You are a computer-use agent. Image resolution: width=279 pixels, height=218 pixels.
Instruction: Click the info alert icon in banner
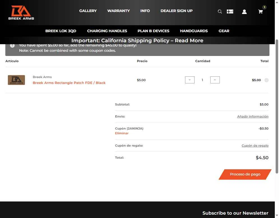12,46
